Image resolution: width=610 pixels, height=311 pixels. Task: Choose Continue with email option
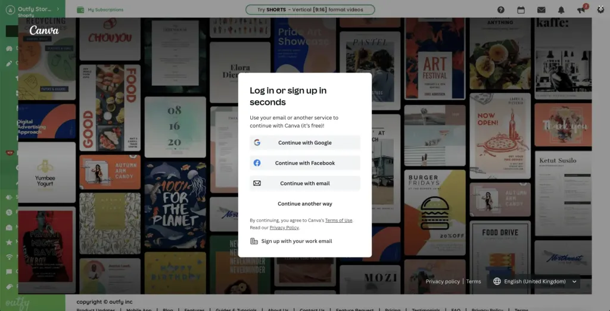click(x=304, y=184)
